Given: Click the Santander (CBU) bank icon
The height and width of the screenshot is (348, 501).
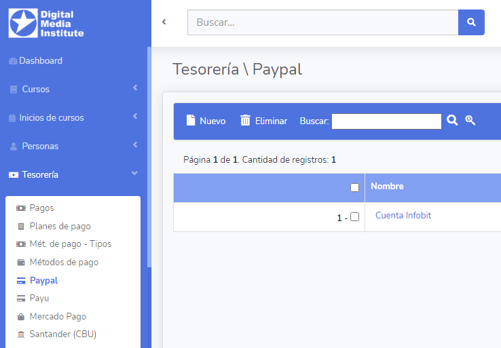Looking at the screenshot, I should [x=21, y=334].
